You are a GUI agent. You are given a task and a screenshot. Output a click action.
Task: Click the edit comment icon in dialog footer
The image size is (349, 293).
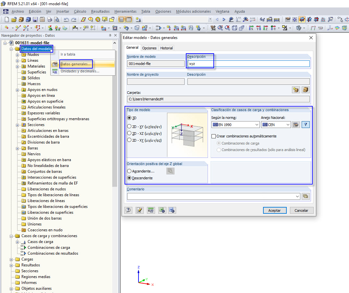click(x=139, y=210)
